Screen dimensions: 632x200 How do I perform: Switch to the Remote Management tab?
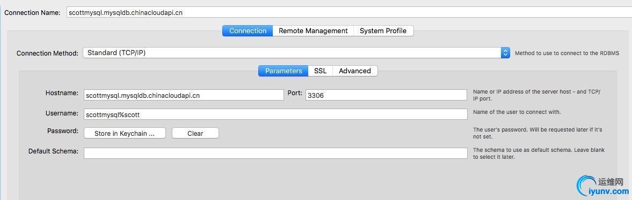[x=313, y=31]
